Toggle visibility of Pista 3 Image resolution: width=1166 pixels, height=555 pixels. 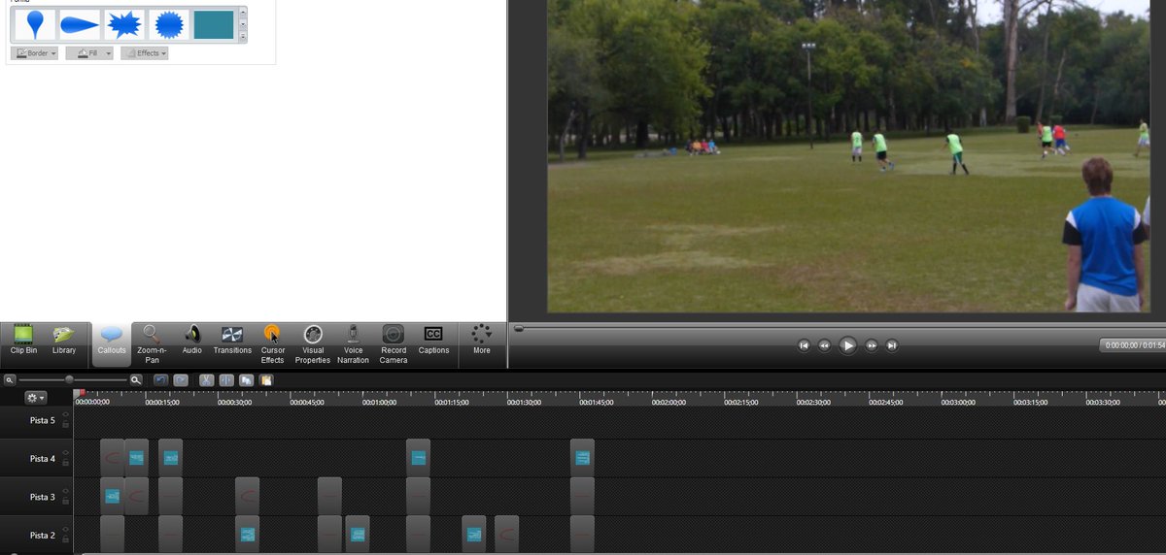65,491
